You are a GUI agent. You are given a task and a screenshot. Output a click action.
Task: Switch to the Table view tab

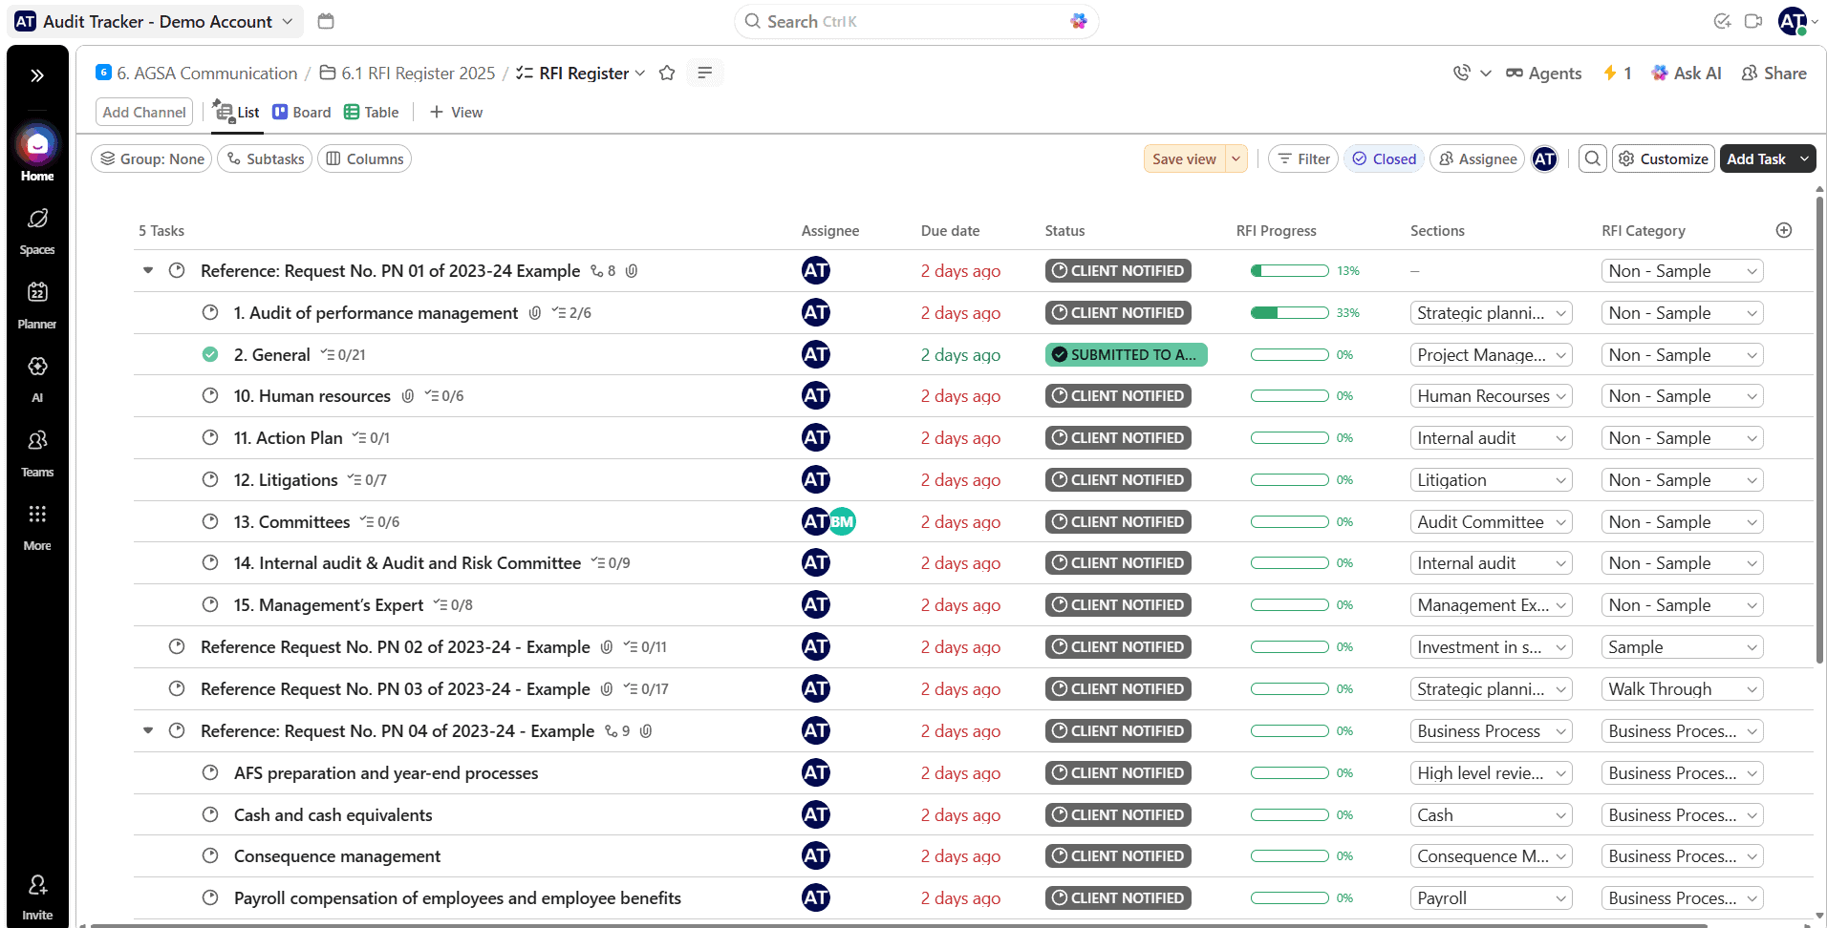(372, 113)
